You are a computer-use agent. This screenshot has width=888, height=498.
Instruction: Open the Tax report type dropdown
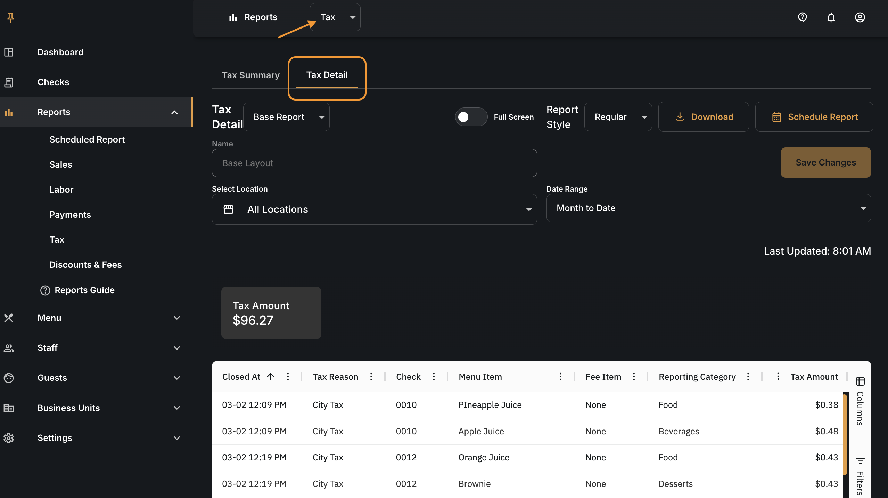point(335,17)
